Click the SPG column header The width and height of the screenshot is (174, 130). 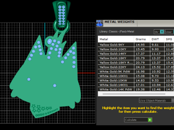coord(169,39)
